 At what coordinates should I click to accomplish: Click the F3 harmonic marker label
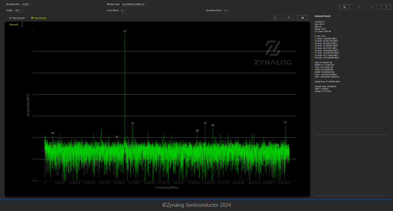(285, 122)
